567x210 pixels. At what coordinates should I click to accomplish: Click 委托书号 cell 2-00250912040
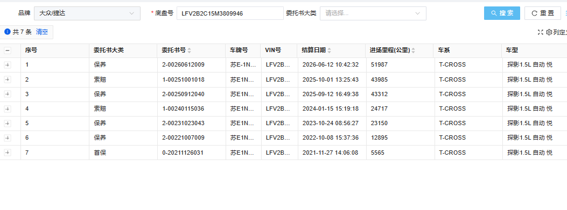pos(183,94)
